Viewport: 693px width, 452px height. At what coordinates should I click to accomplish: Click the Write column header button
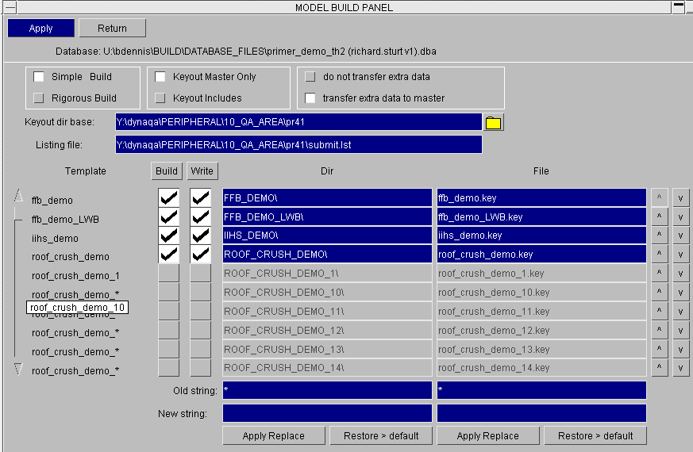pyautogui.click(x=202, y=170)
